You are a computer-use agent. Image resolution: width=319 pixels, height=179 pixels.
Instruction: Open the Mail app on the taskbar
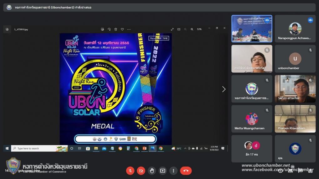pos(104,148)
